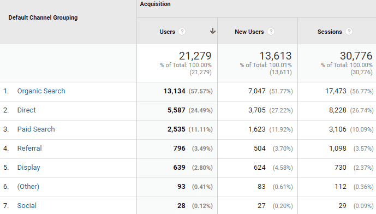Click total Users value 21,279

click(x=195, y=56)
